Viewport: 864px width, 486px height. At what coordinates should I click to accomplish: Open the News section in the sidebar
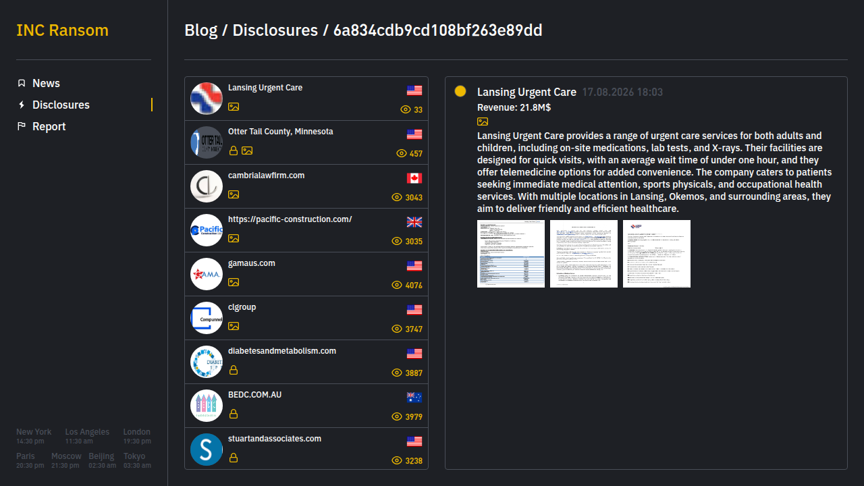pos(46,83)
